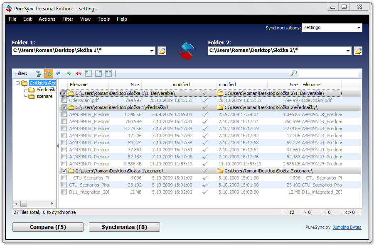The height and width of the screenshot is (245, 374).
Task: Click the right-side D11_integrated filename
Action: point(322,192)
